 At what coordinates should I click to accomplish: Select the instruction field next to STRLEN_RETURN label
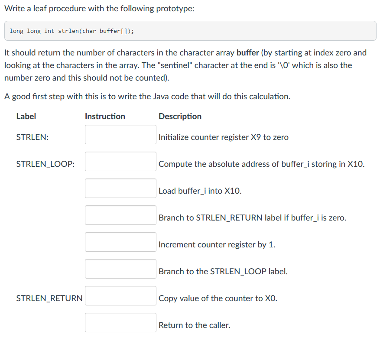(120, 296)
